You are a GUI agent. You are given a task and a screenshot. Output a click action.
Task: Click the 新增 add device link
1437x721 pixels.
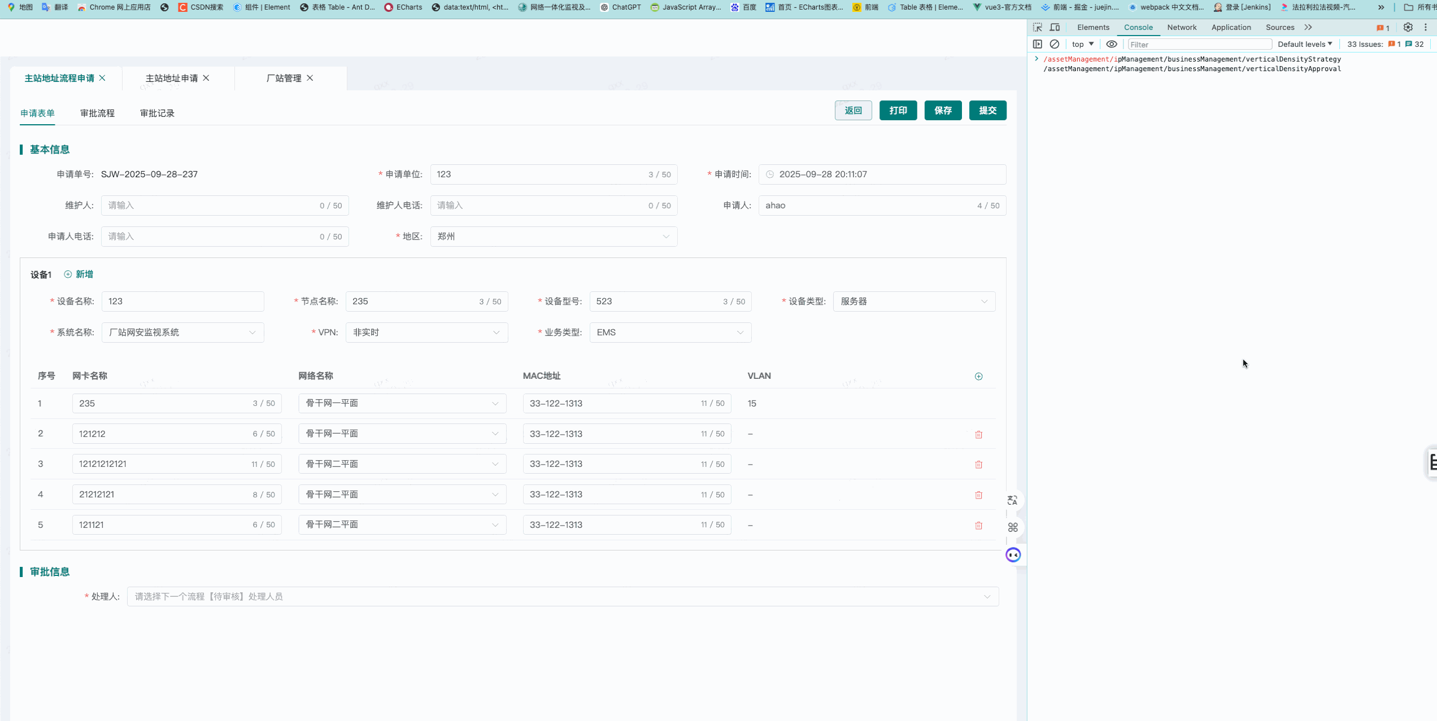(84, 274)
